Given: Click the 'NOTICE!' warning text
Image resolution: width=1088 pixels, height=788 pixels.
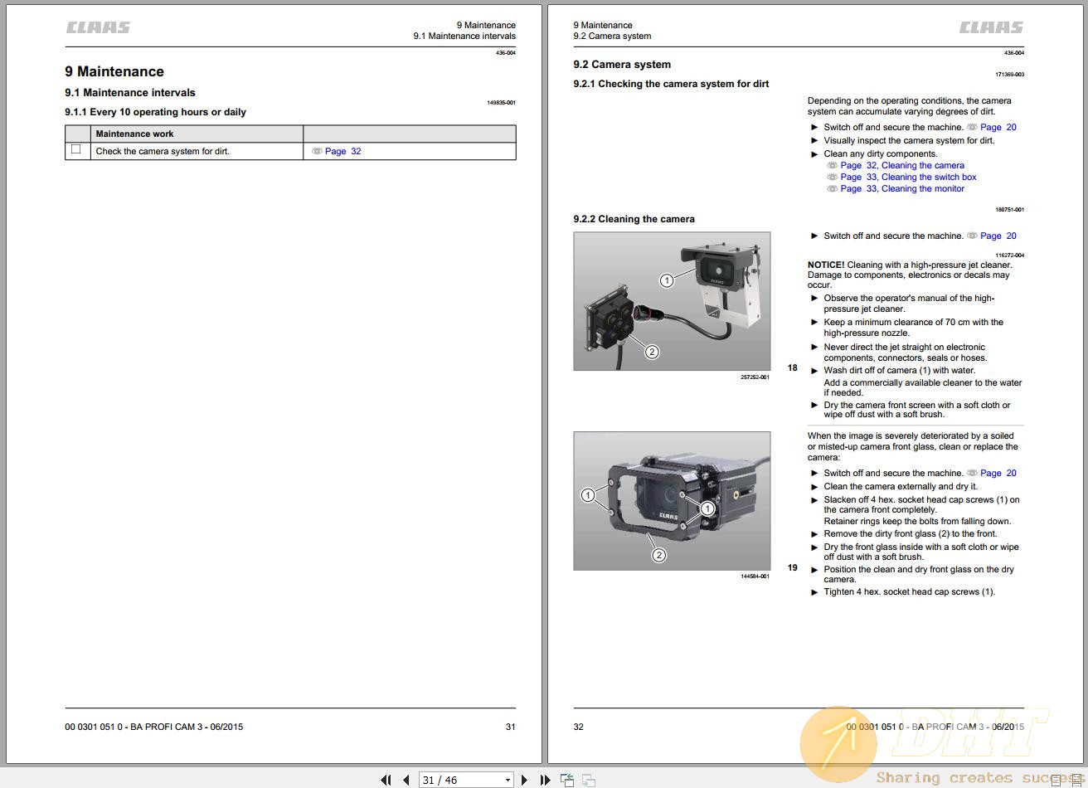Looking at the screenshot, I should point(826,265).
